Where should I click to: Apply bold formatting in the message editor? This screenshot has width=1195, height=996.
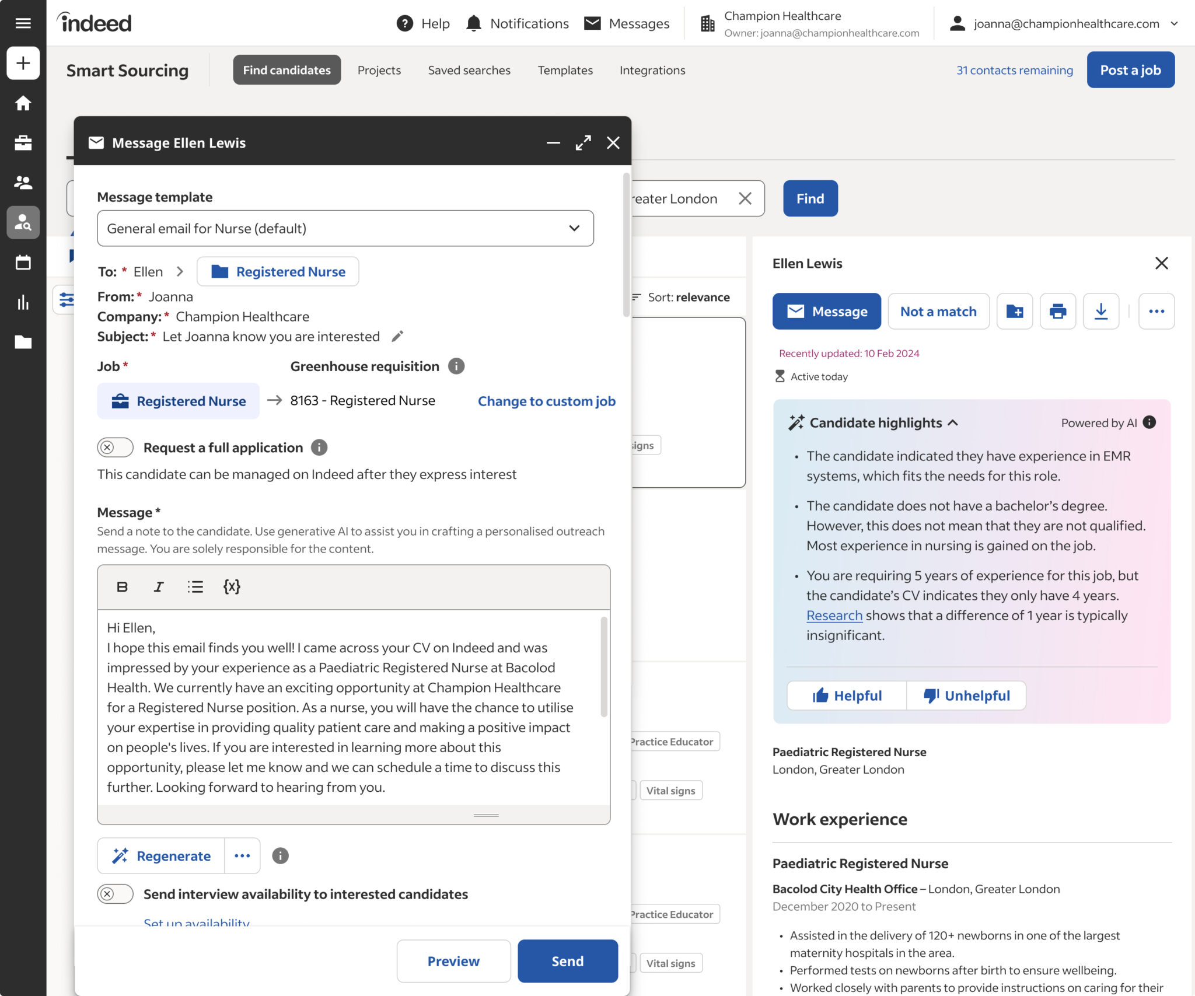[x=122, y=587]
